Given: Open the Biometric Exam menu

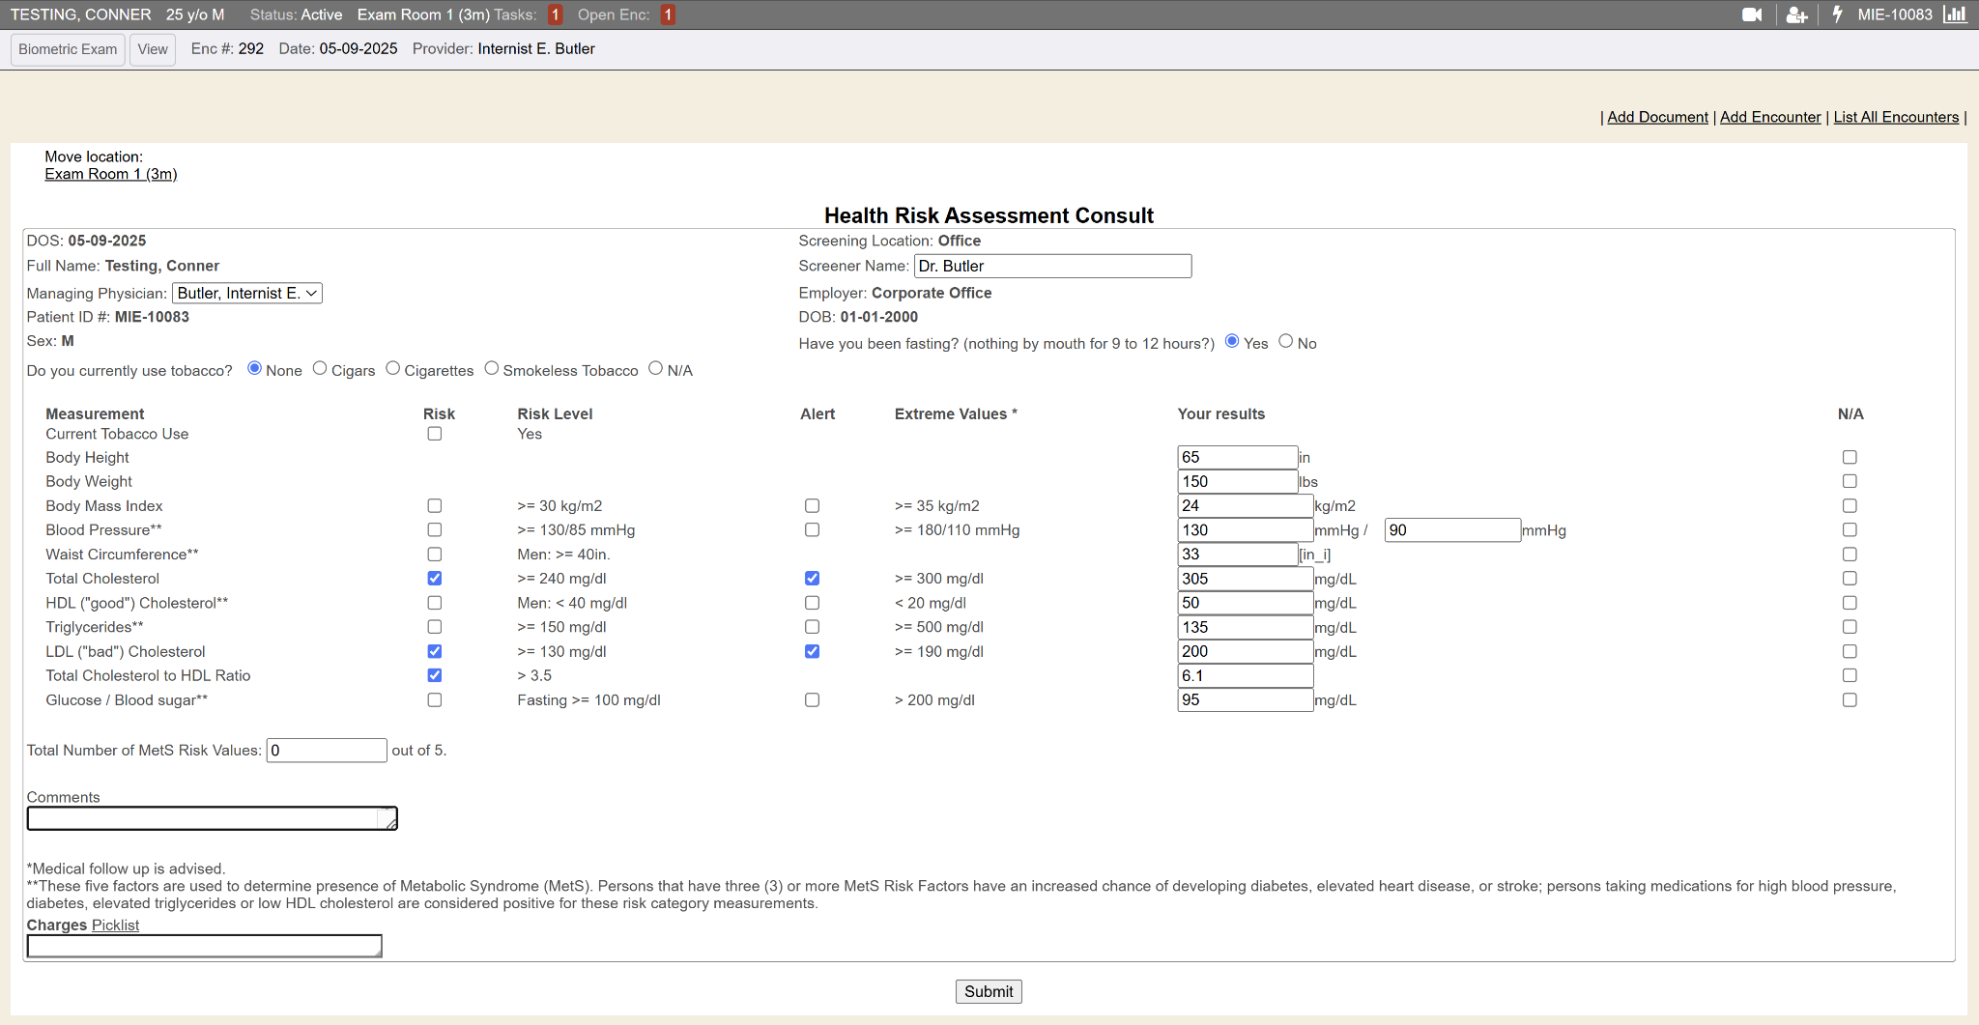Looking at the screenshot, I should point(68,49).
